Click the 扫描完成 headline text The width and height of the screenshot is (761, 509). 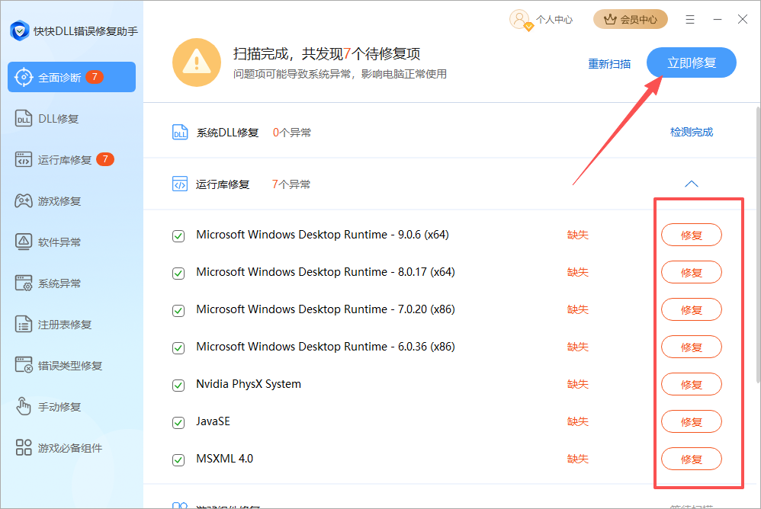click(326, 54)
